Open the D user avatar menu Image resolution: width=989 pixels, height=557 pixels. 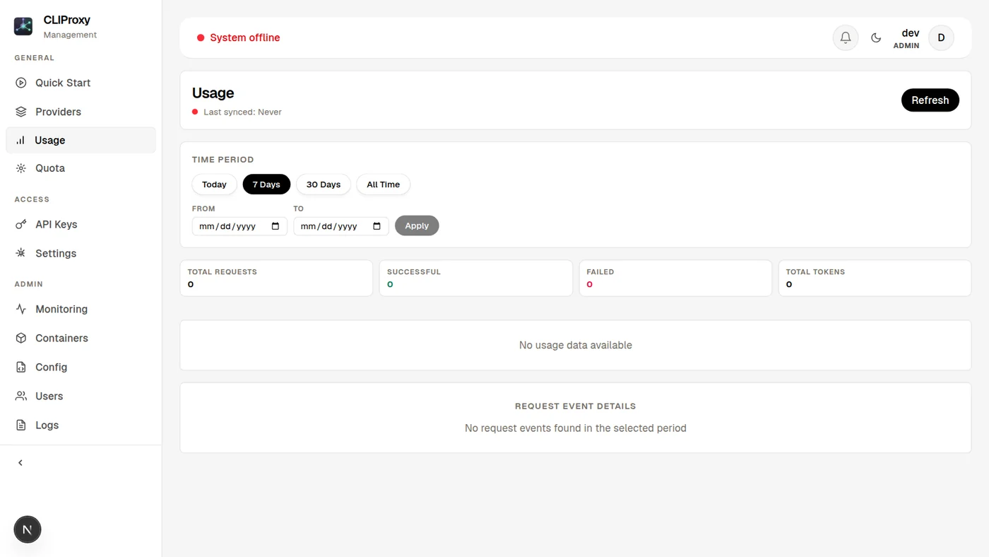941,37
